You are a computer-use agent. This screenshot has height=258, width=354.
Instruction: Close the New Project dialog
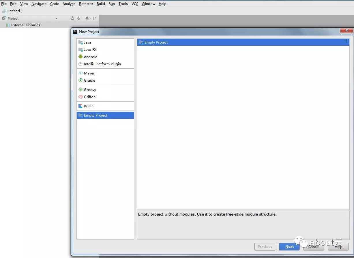(346, 30)
